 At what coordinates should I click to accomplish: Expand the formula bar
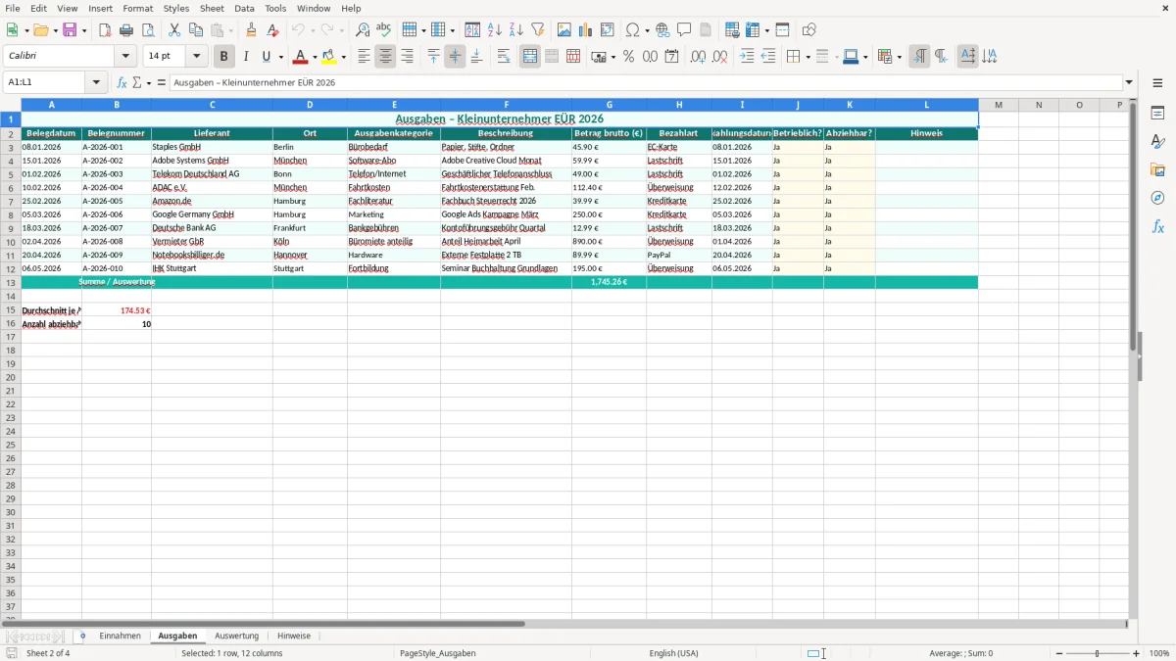point(1130,83)
